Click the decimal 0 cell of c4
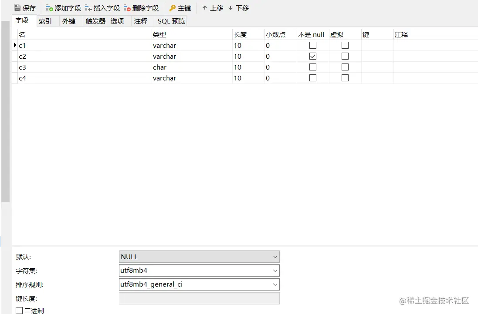 tap(281, 78)
